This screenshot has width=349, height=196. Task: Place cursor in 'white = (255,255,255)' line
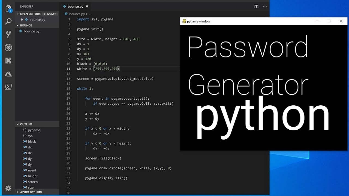pos(98,69)
